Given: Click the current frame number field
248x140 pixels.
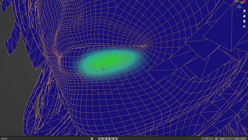Looking at the screenshot, I should 207,139.
